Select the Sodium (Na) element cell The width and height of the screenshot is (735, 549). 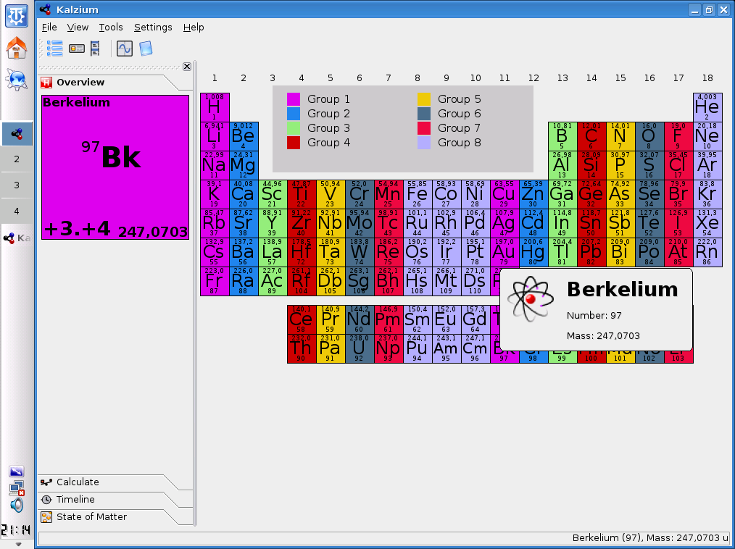coord(215,165)
